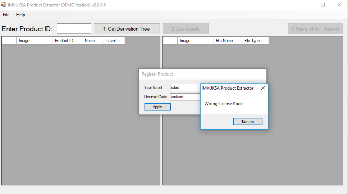Open the Help menu
Image resolution: width=348 pixels, height=194 pixels.
click(20, 15)
